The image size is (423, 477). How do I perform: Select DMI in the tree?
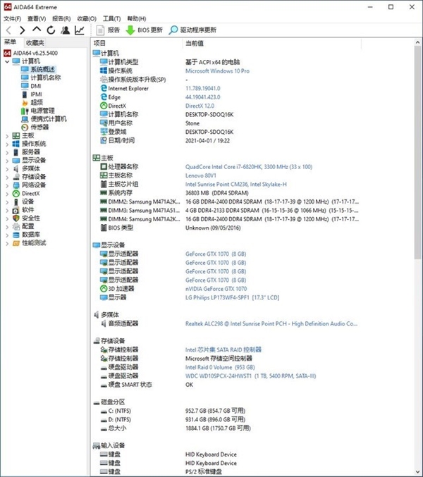[36, 86]
